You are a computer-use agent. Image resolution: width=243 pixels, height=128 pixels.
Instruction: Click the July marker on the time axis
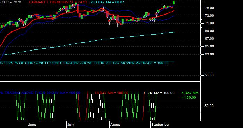coord(71,125)
